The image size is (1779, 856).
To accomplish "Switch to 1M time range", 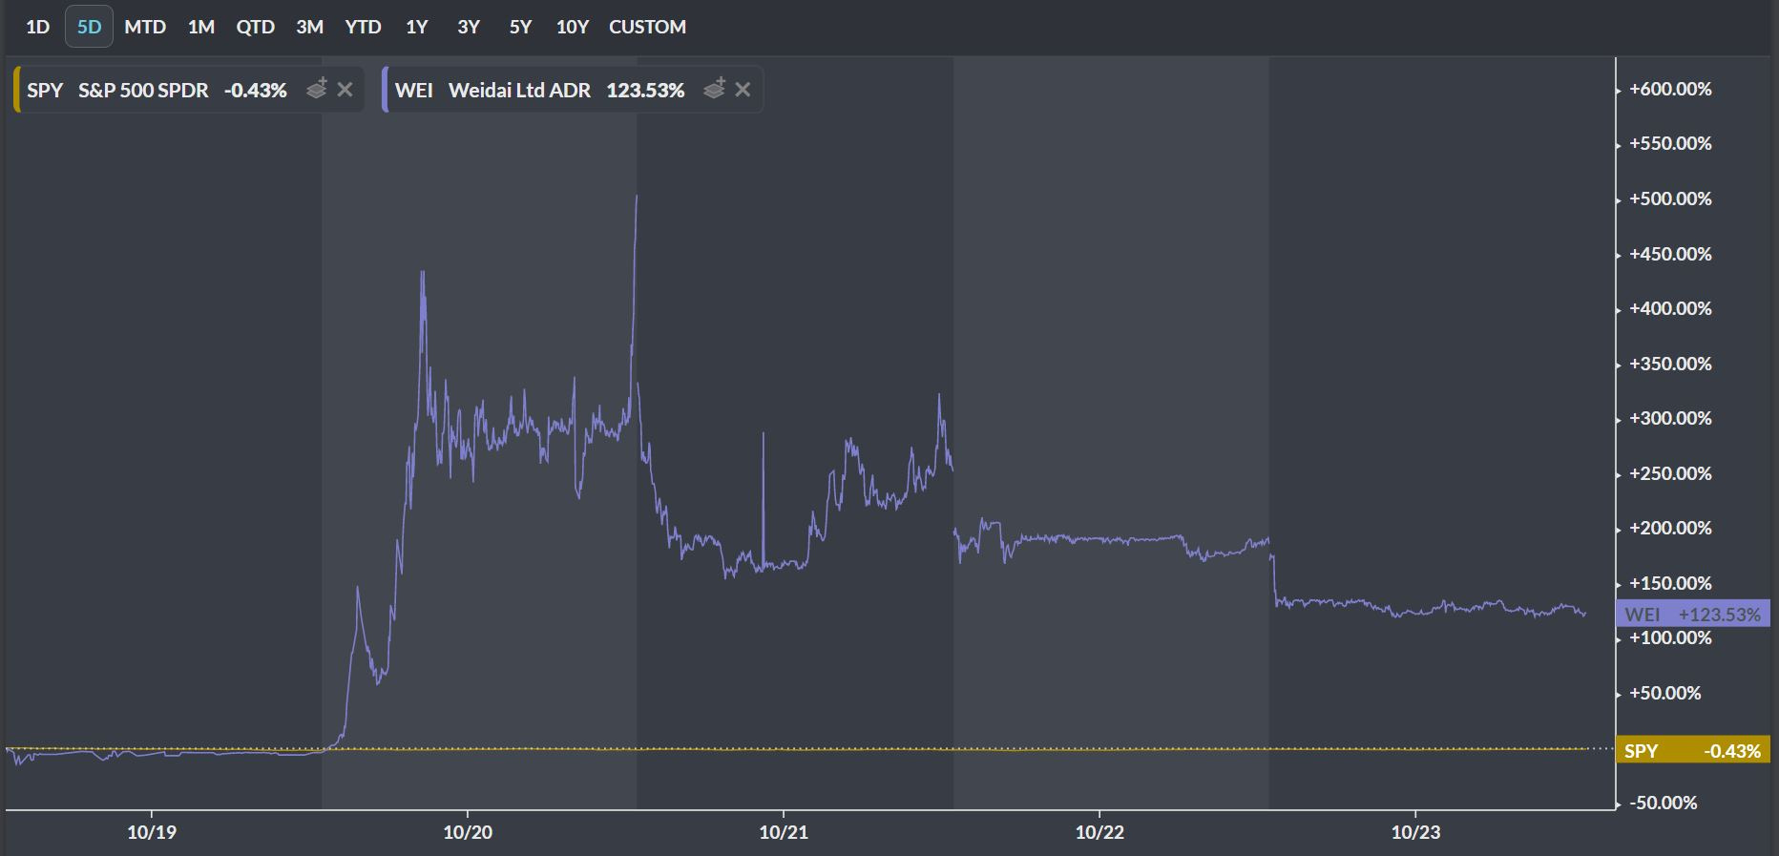I will click(x=201, y=27).
